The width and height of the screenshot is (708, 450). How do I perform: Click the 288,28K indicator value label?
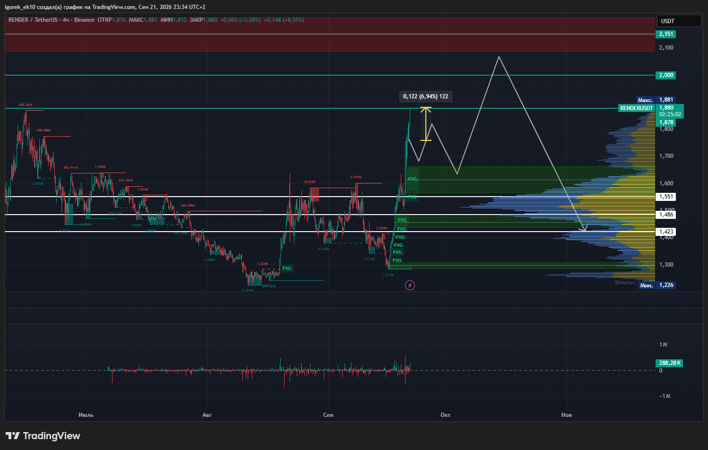669,363
